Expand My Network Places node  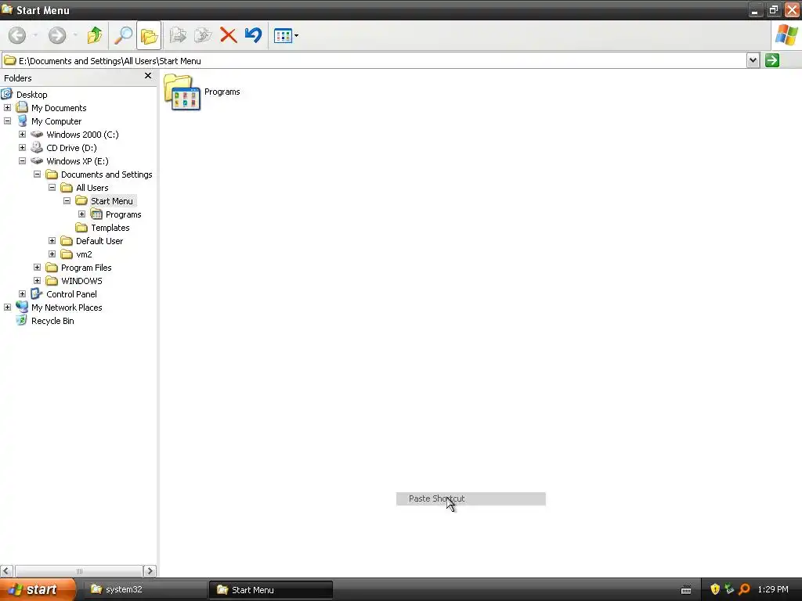point(7,307)
